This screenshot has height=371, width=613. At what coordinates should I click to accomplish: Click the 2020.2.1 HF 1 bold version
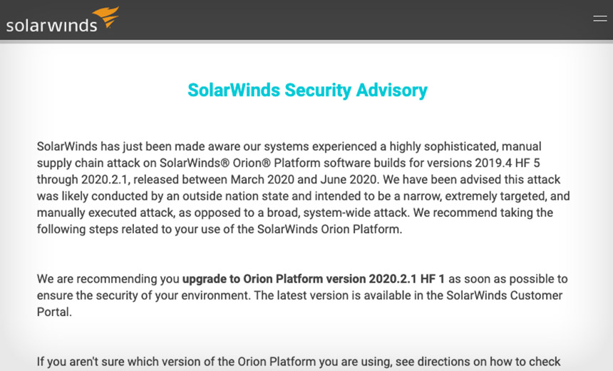coord(406,279)
